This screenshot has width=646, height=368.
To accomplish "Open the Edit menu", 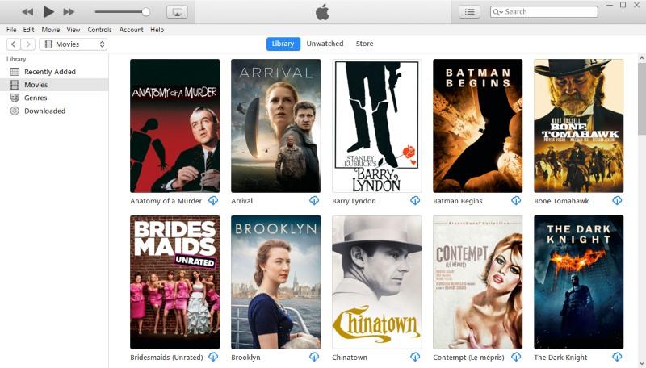I will [x=28, y=30].
